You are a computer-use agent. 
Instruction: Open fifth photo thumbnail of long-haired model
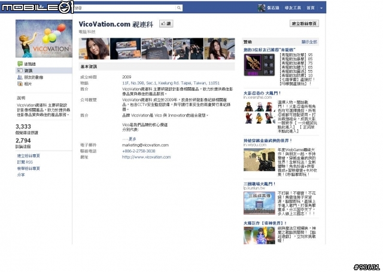pos(220,48)
